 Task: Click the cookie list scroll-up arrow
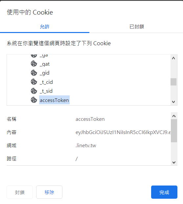[173, 58]
